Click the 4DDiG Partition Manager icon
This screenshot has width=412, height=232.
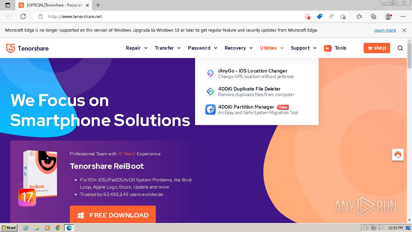click(x=211, y=110)
